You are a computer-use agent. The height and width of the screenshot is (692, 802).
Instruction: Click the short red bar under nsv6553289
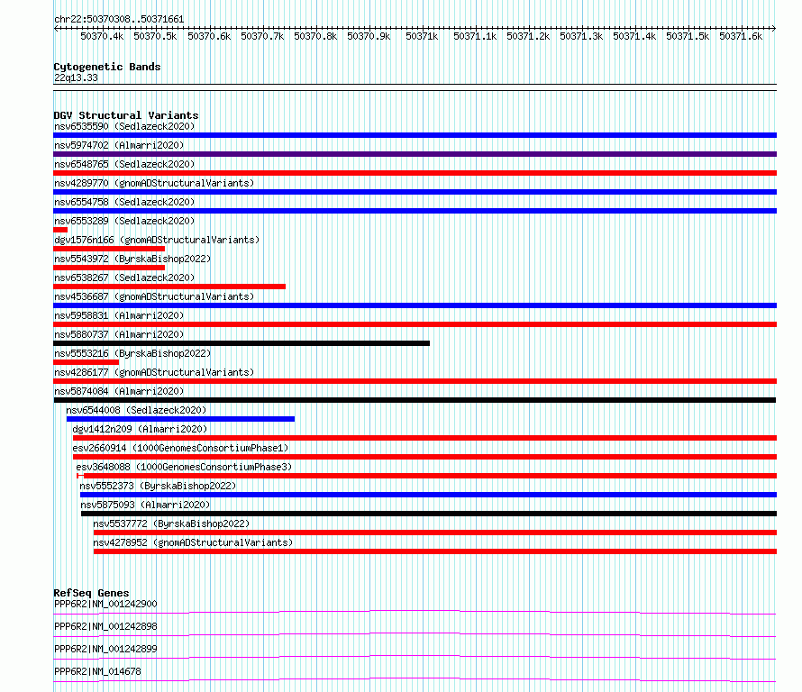[60, 230]
